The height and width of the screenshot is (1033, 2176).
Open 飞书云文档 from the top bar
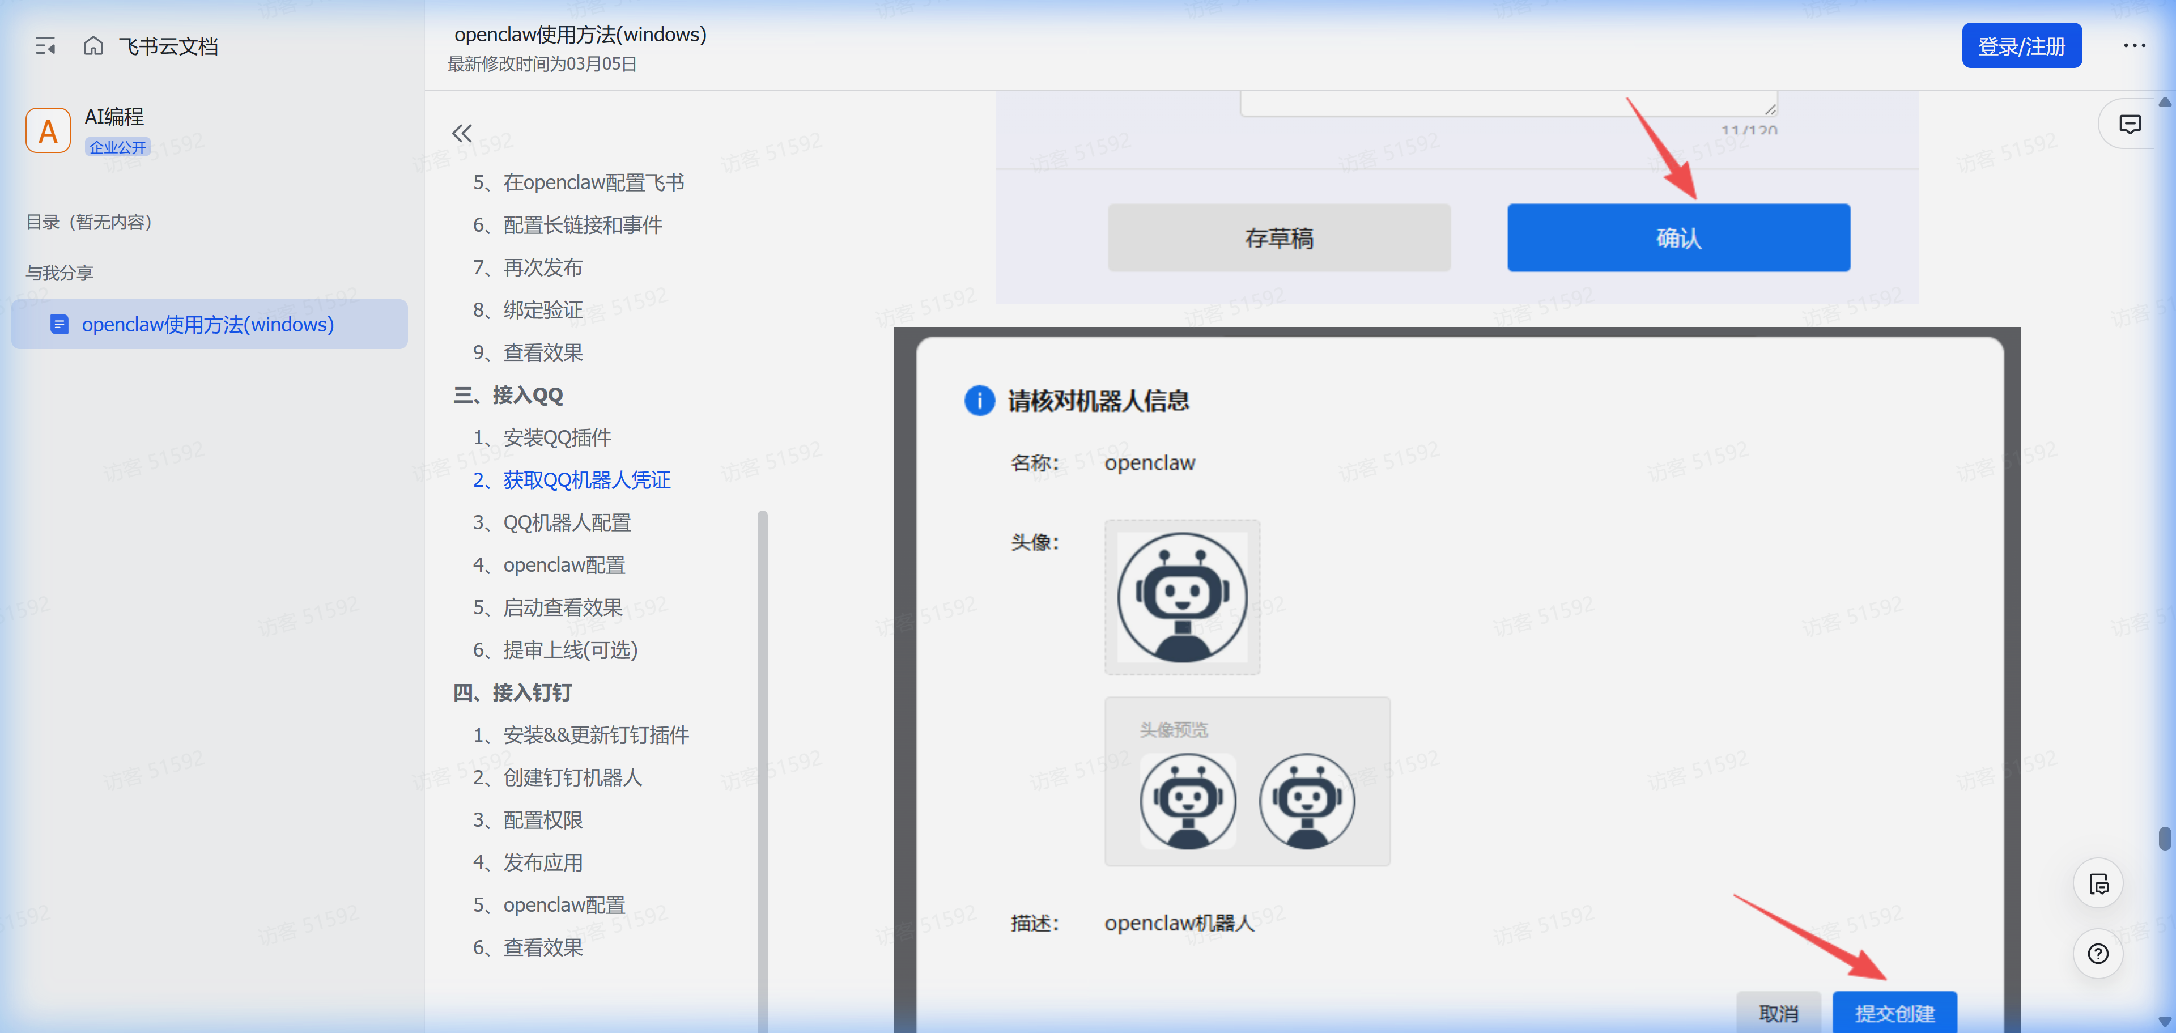point(168,45)
